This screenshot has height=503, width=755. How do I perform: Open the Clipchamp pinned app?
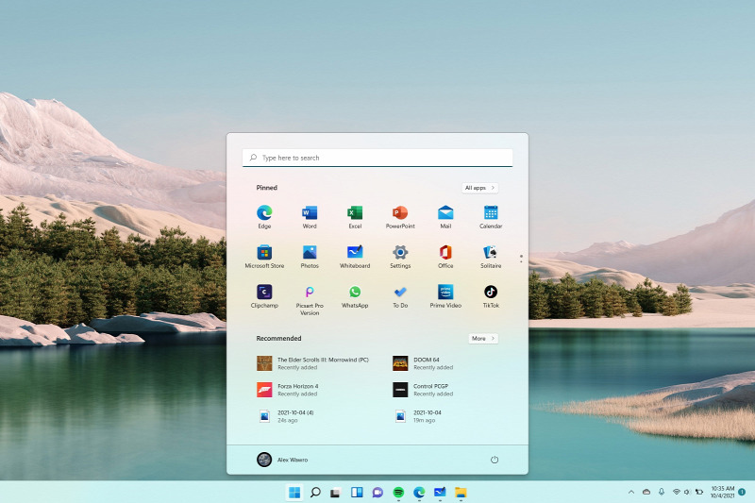click(264, 293)
